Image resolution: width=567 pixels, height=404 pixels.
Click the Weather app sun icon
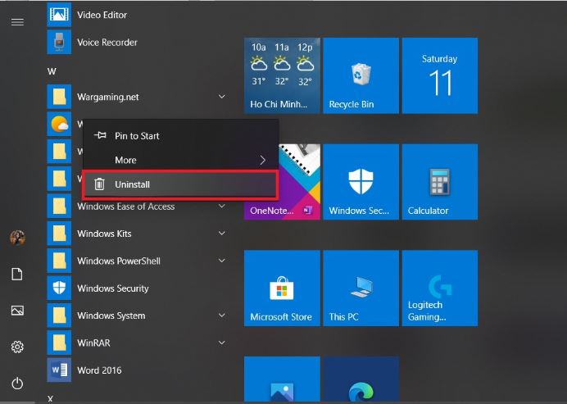[x=59, y=125]
